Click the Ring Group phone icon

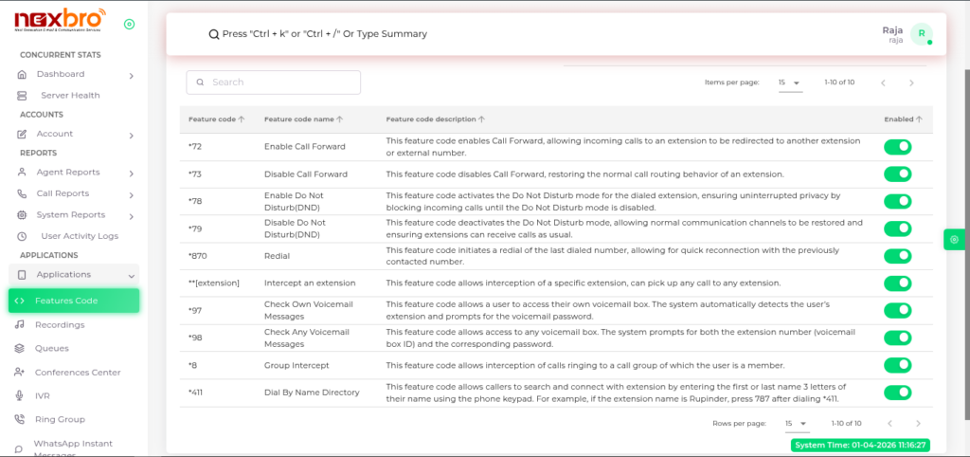pos(21,419)
